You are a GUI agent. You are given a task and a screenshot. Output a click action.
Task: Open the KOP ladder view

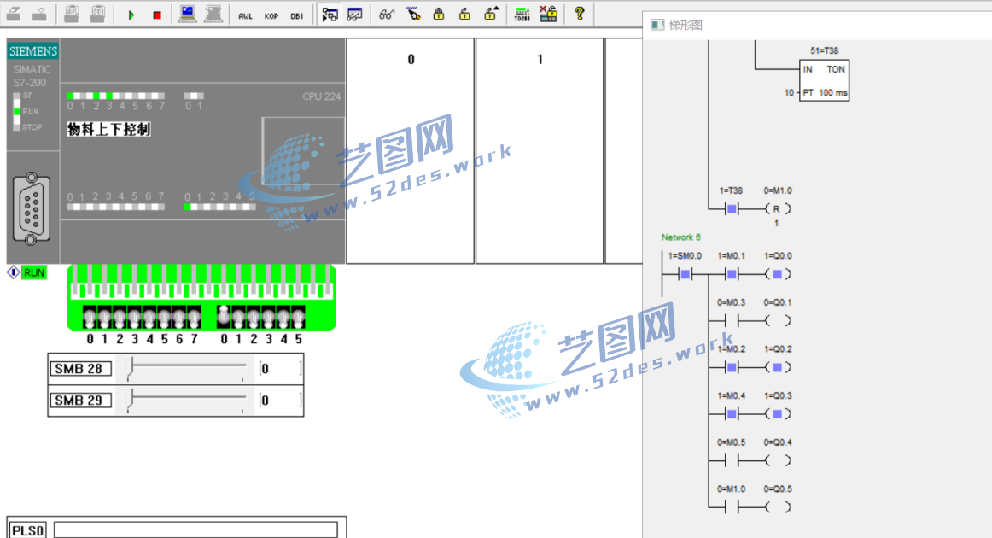pyautogui.click(x=271, y=16)
